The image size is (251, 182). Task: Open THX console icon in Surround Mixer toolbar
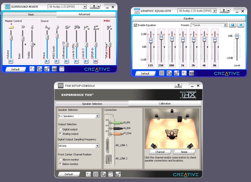54,69
